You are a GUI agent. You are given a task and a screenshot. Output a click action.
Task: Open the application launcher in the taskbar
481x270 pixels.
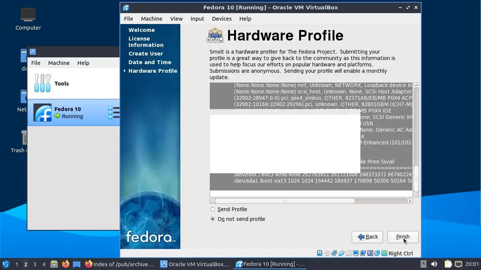(6, 264)
